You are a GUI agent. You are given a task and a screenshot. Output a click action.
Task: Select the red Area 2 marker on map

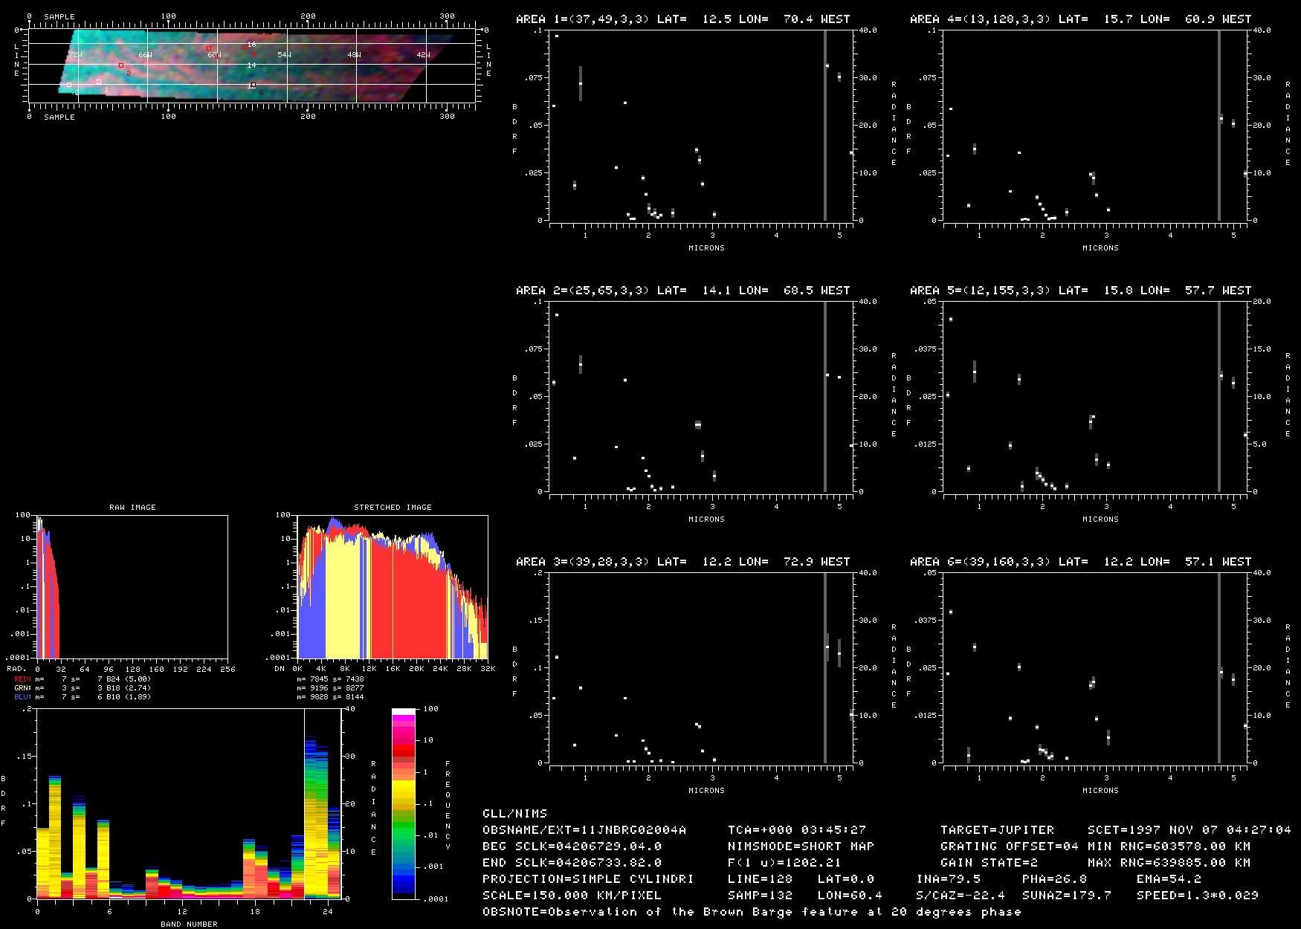pos(121,65)
